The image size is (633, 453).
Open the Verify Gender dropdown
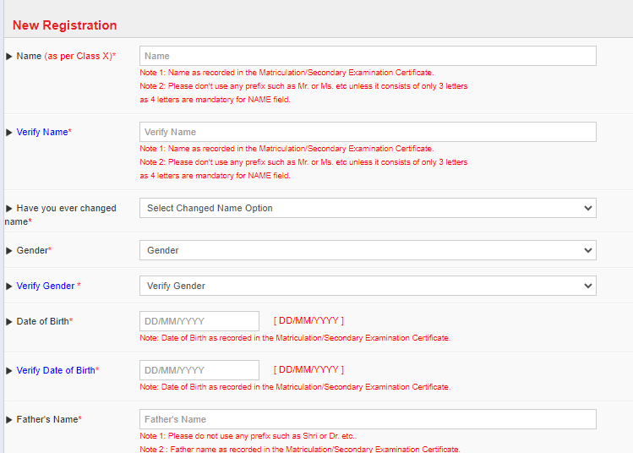368,286
